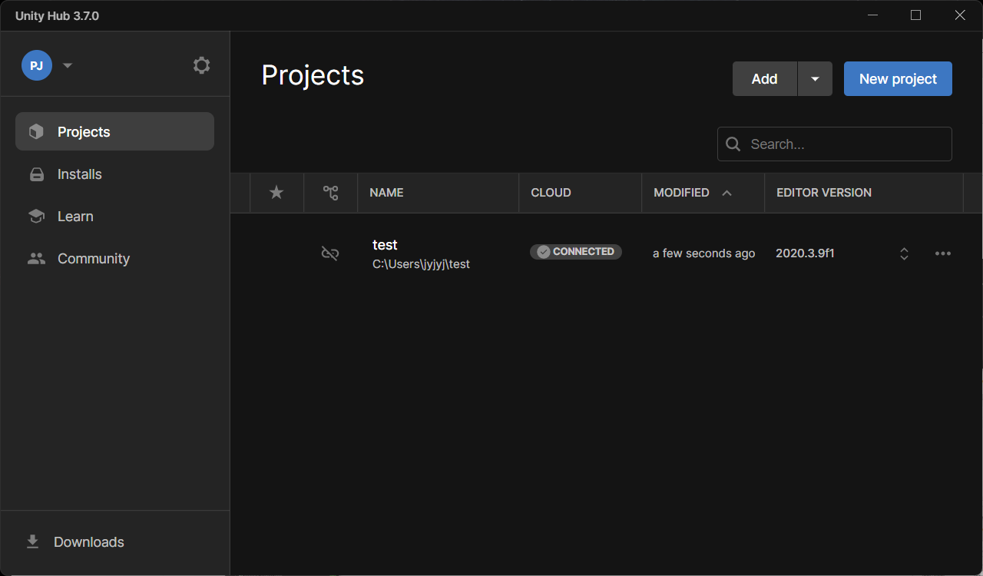The image size is (983, 576).
Task: Open the three-dots menu for test
Action: [943, 253]
